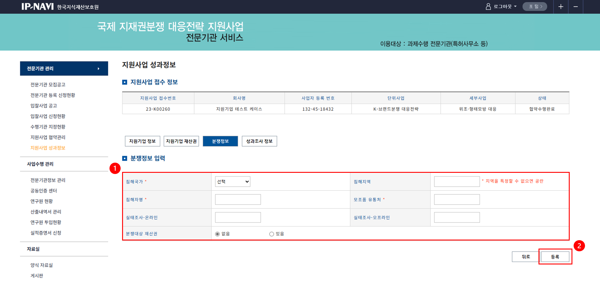Click the minus zoom-out icon
600x295 pixels.
[x=575, y=7]
